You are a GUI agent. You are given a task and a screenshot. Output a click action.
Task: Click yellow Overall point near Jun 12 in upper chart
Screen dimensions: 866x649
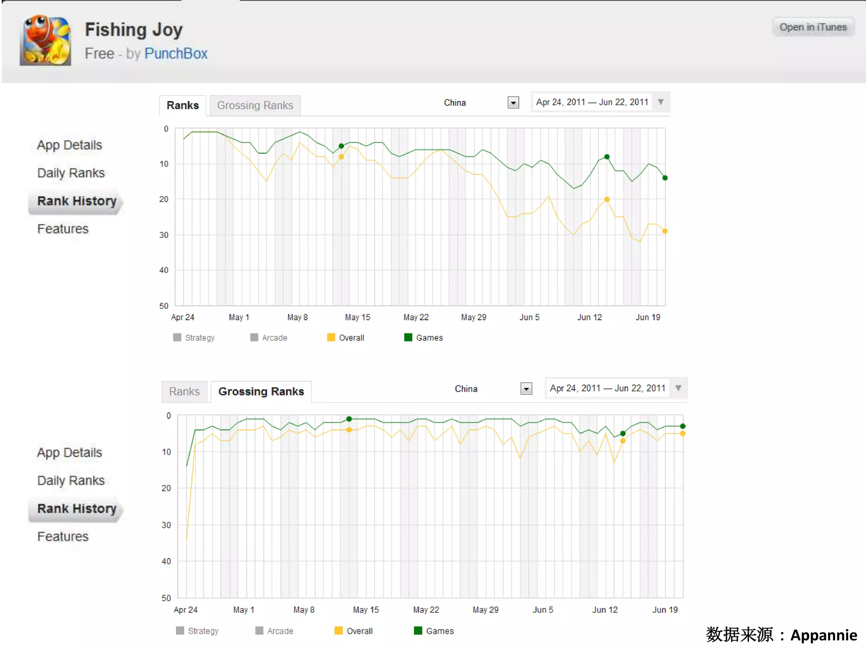pyautogui.click(x=607, y=199)
